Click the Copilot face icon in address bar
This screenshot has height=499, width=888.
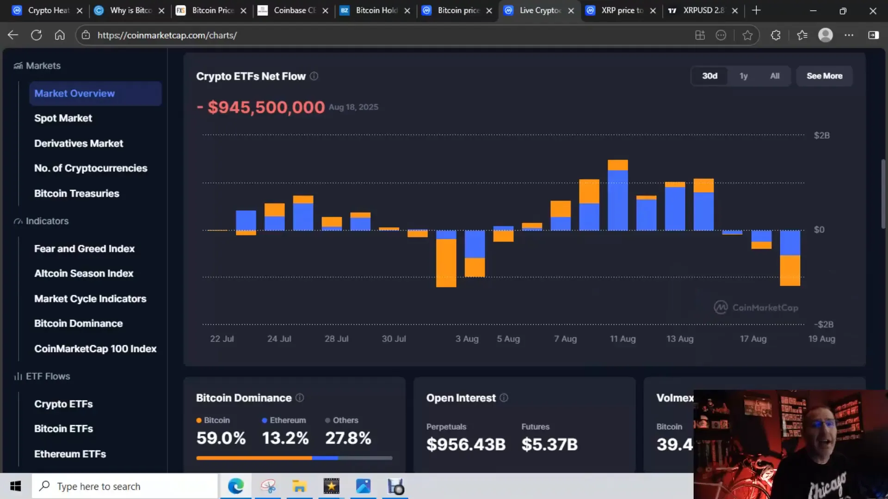tap(721, 35)
